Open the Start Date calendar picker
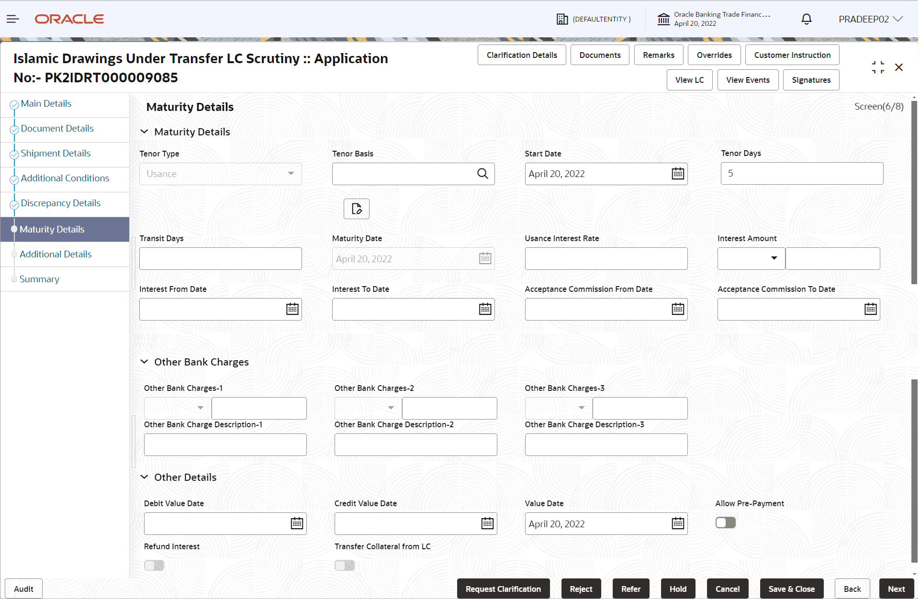The width and height of the screenshot is (919, 599). [x=678, y=174]
